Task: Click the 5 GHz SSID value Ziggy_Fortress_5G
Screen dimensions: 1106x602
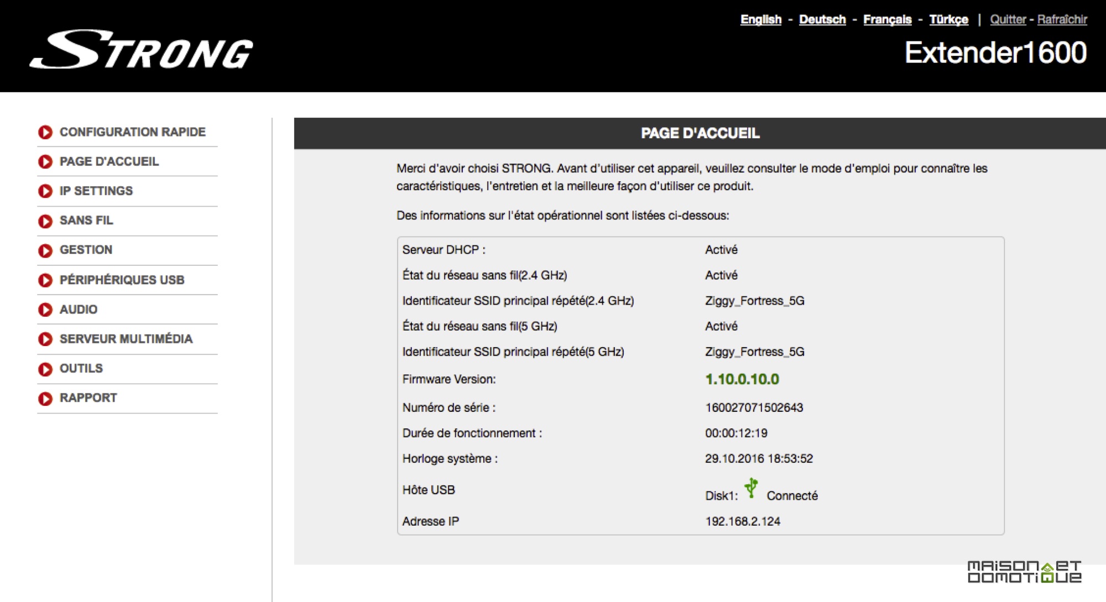Action: click(755, 352)
